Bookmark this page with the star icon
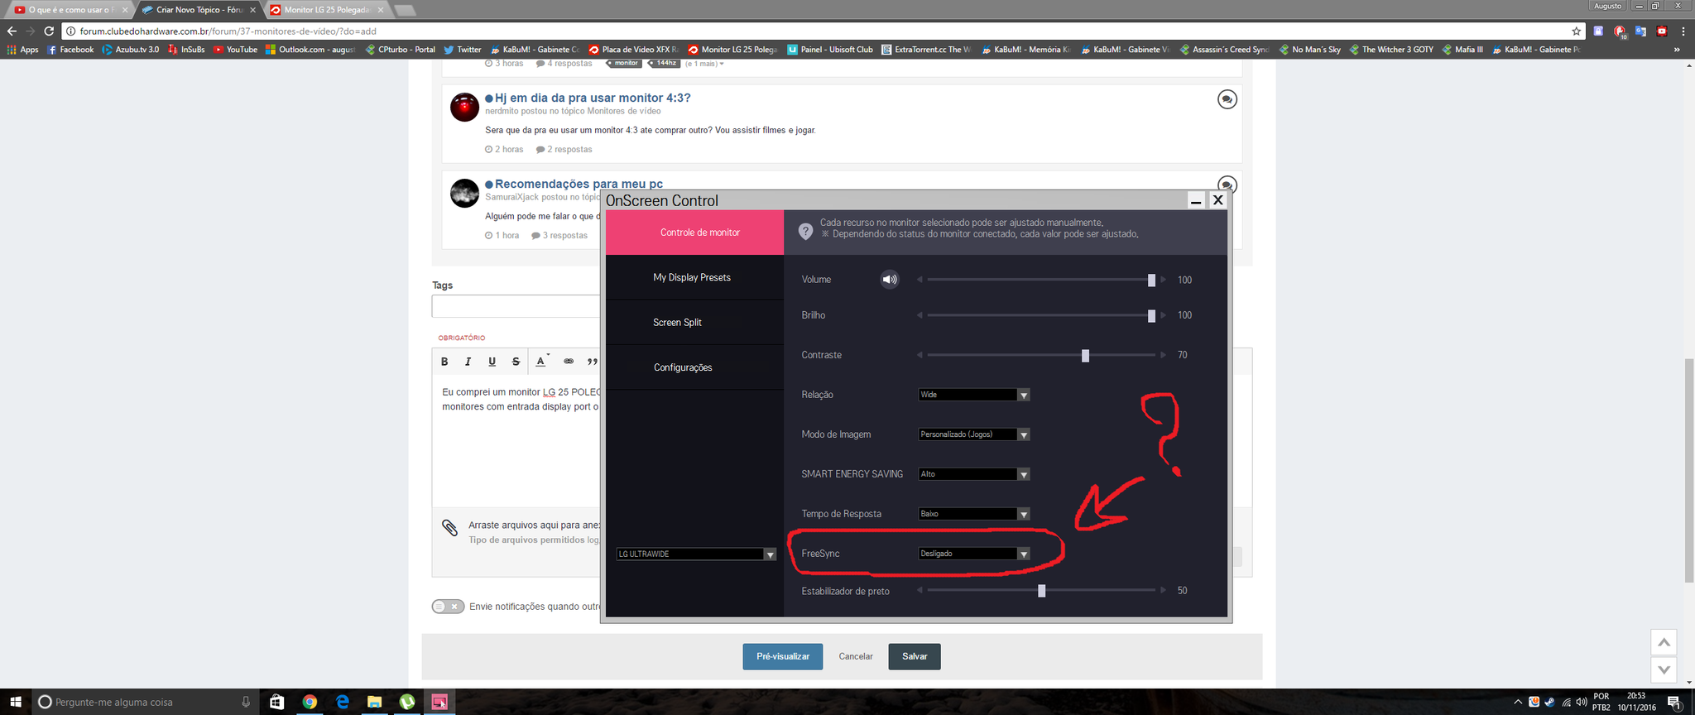Viewport: 1695px width, 715px height. pyautogui.click(x=1576, y=31)
